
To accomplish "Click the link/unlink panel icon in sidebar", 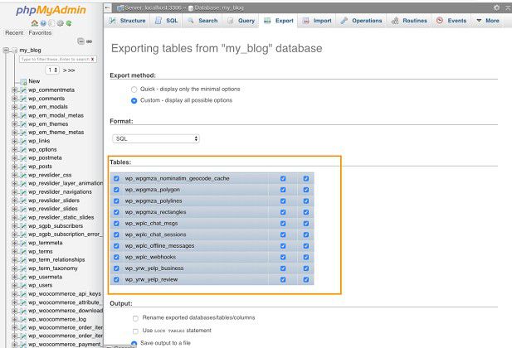I will tap(89, 41).
